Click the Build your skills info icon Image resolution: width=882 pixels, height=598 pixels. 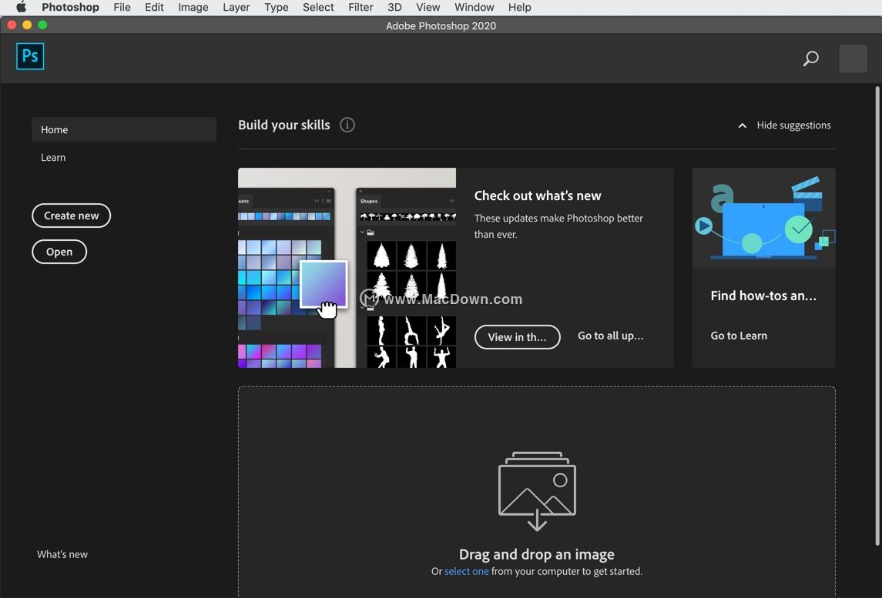347,125
